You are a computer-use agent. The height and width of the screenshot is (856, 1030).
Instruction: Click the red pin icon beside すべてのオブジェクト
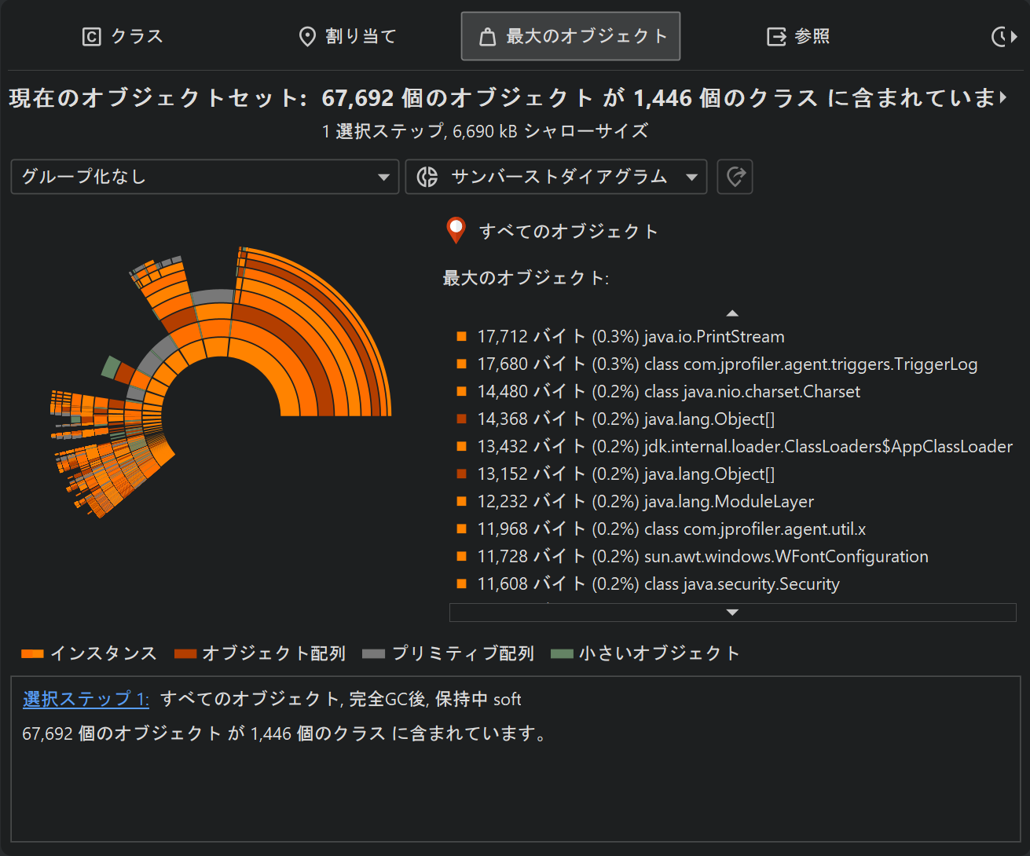(456, 230)
